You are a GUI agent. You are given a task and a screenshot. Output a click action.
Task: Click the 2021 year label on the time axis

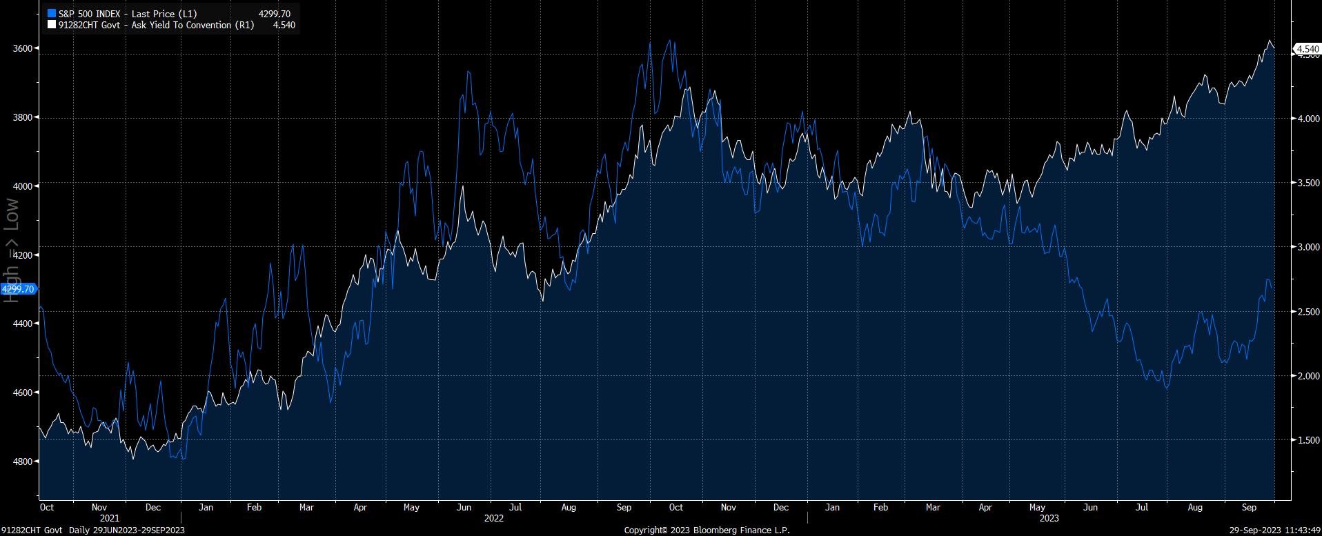[x=110, y=517]
